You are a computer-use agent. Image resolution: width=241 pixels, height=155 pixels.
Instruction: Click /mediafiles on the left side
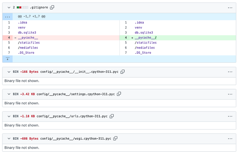(x=28, y=48)
